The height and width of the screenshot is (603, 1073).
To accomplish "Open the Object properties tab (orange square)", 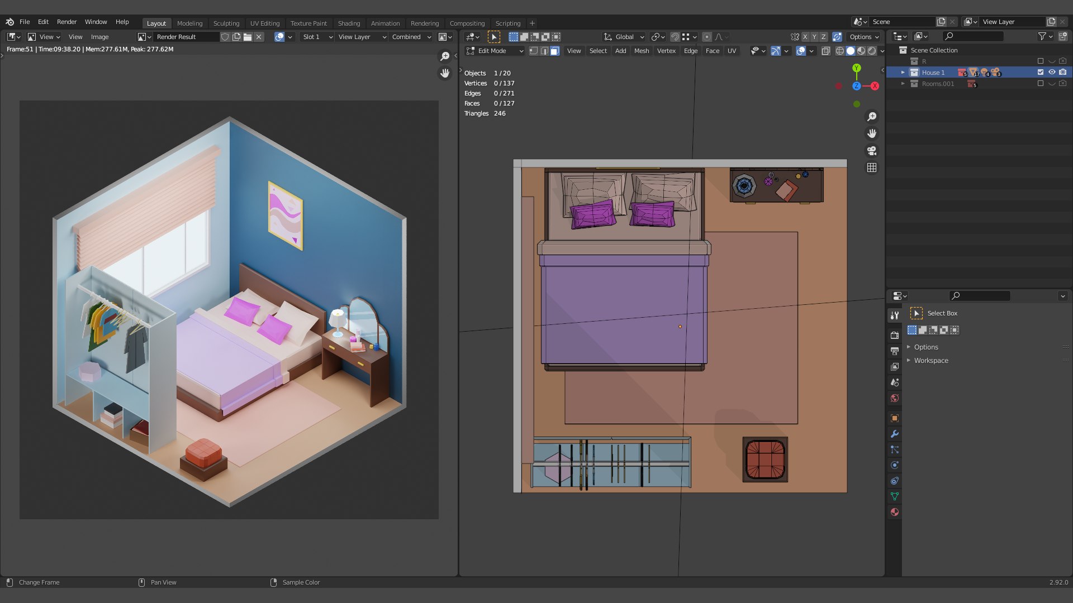I will (x=894, y=418).
